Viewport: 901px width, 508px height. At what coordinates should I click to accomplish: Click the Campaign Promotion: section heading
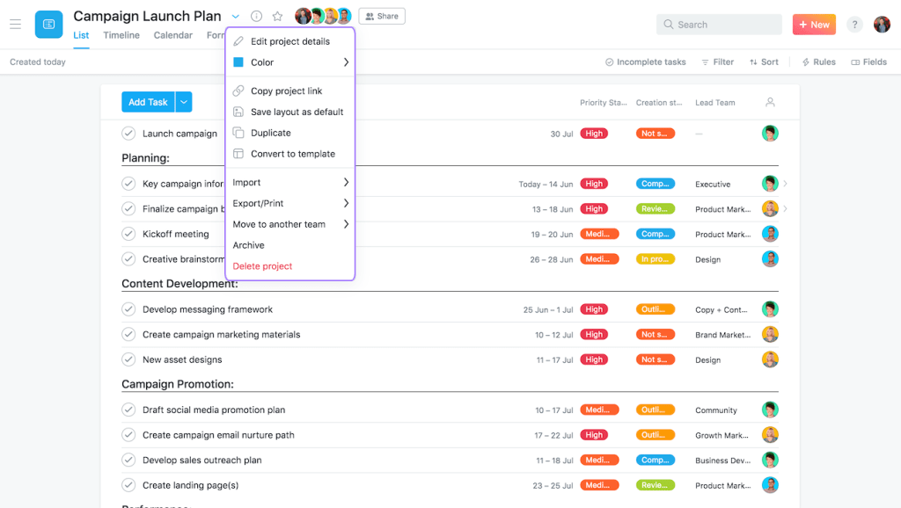[178, 384]
